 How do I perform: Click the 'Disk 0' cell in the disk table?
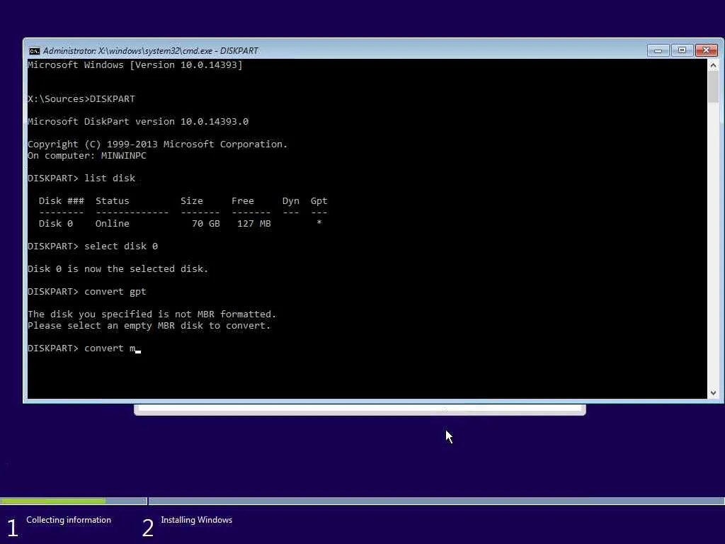tap(56, 223)
